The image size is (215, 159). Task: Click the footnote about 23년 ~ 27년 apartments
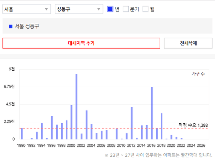click(x=158, y=155)
